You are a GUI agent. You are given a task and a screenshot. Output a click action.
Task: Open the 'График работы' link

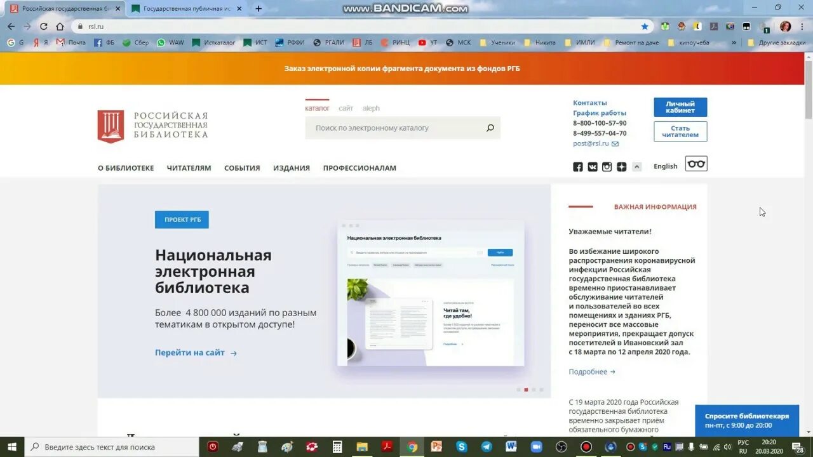[x=600, y=113]
